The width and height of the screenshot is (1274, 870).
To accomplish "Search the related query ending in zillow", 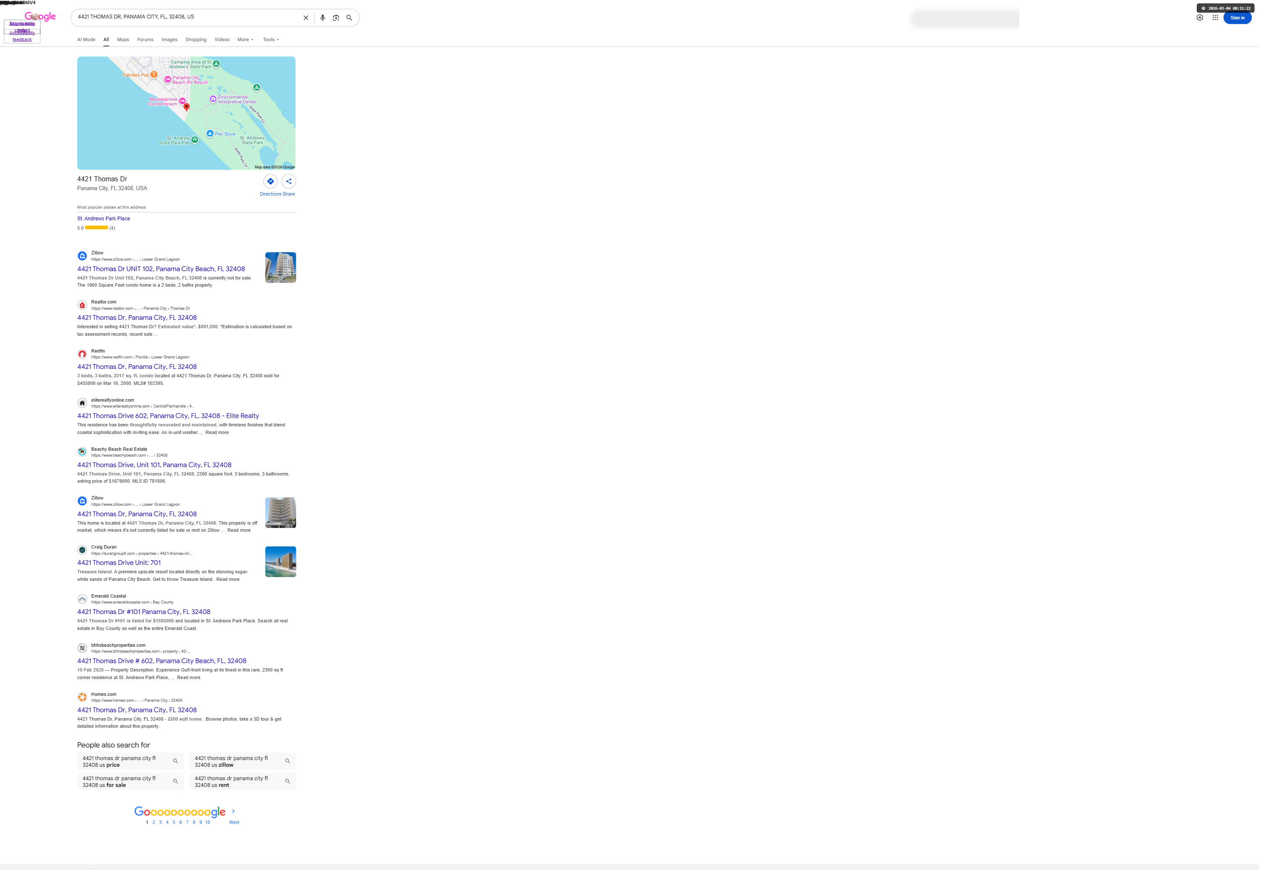I will click(x=242, y=761).
